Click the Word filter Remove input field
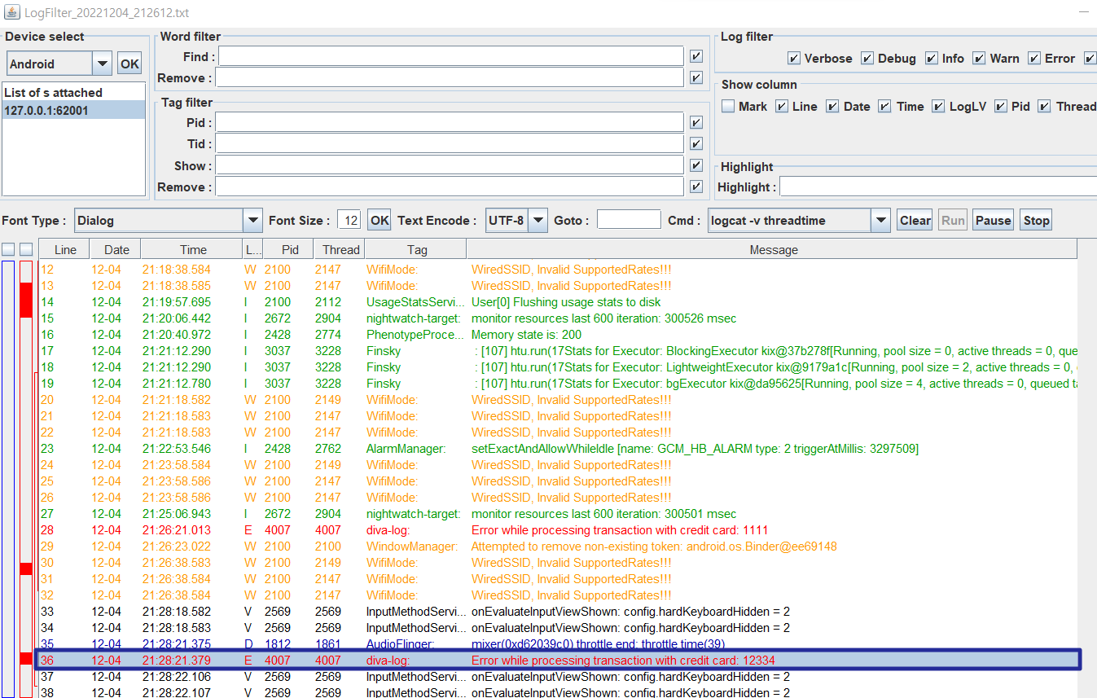This screenshot has width=1097, height=698. pos(449,78)
